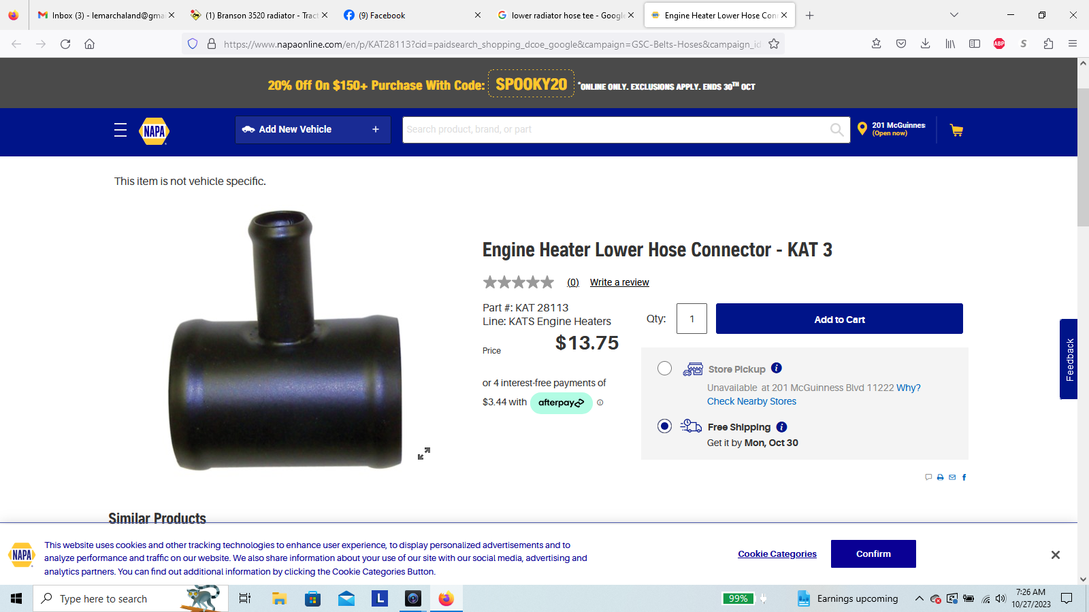Bookmark this page with star icon

774,44
